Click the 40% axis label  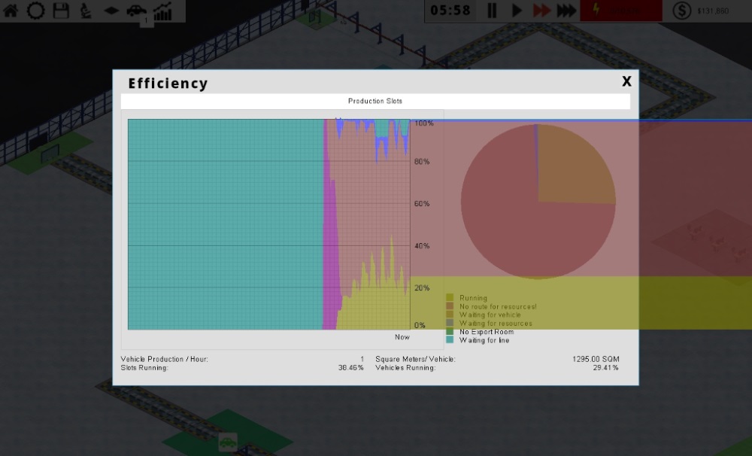(422, 246)
